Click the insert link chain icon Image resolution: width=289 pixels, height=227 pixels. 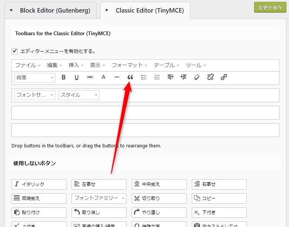[224, 77]
